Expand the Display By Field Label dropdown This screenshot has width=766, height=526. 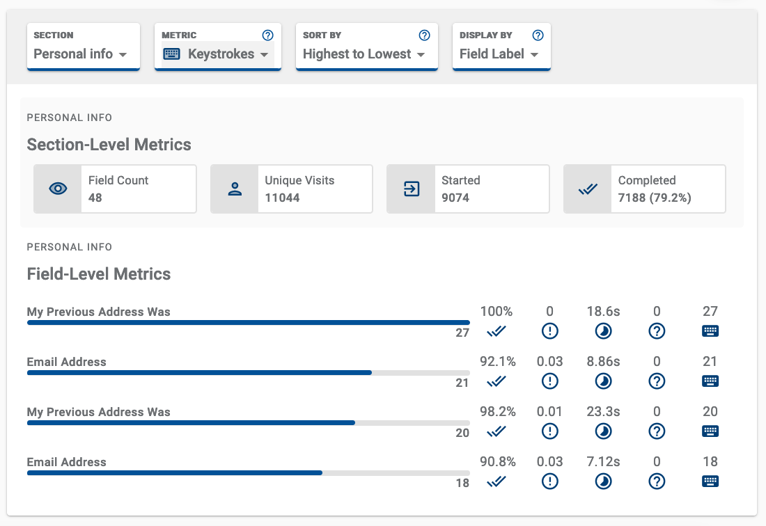[x=501, y=47]
